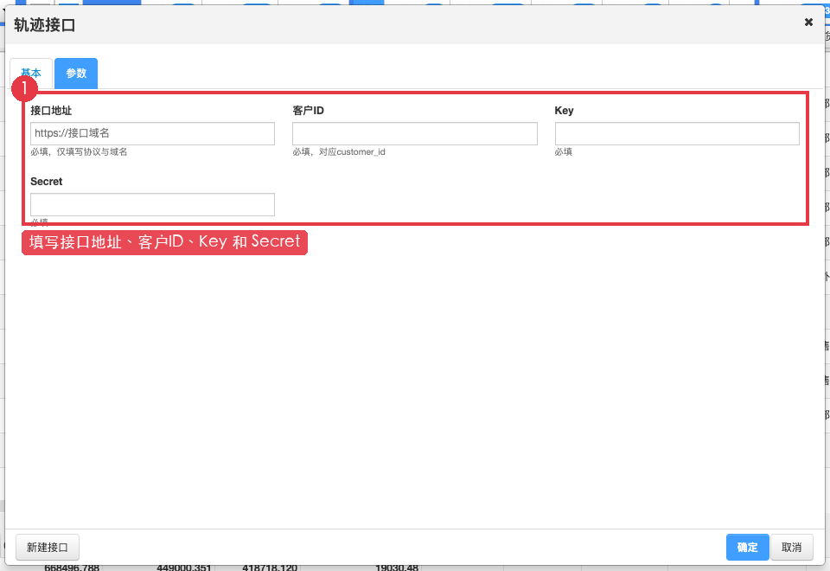Focus the Key input field

677,133
